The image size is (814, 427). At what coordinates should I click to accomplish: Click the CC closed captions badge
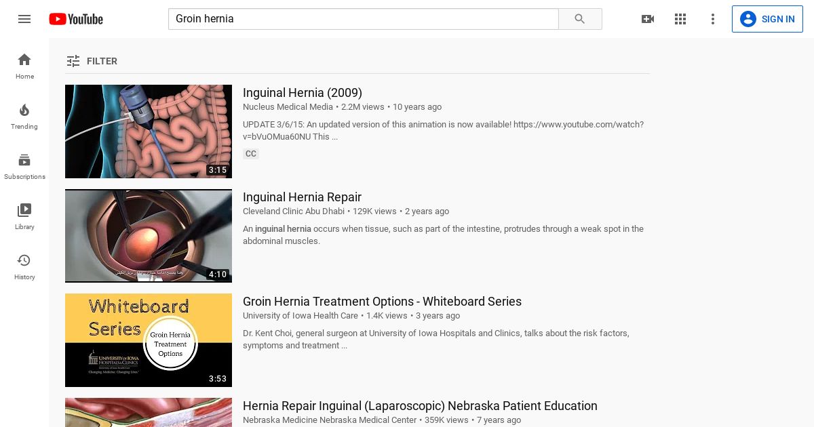pyautogui.click(x=251, y=154)
